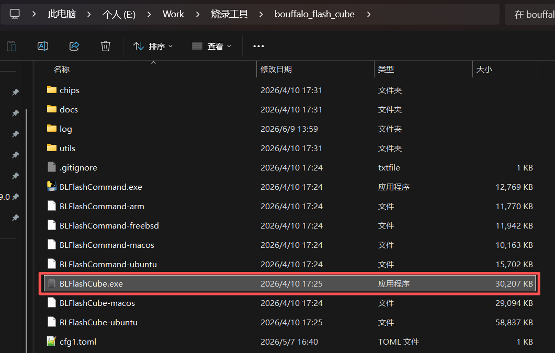Click the log folder name
Viewport: 555px width, 353px height.
click(x=66, y=129)
